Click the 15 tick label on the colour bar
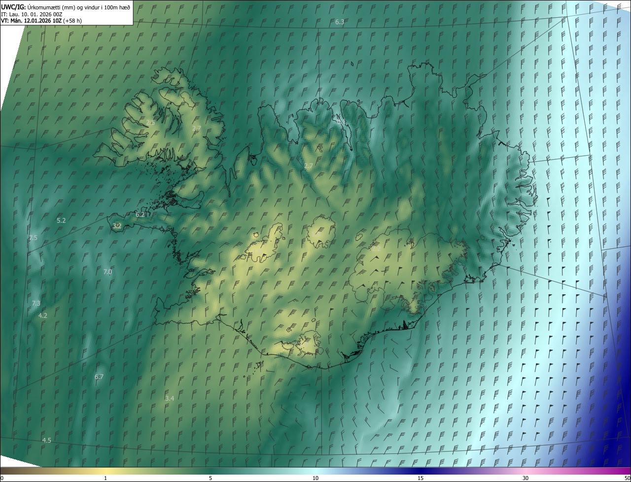Image resolution: width=631 pixels, height=482 pixels. point(421,478)
